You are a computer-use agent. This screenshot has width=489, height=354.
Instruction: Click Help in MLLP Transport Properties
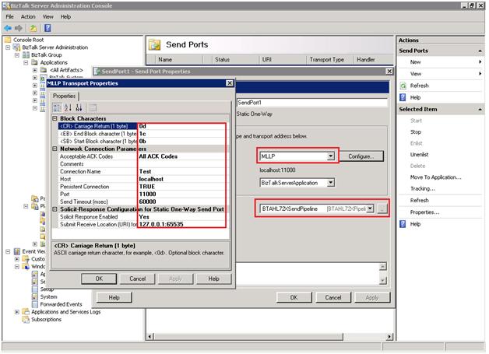coord(213,279)
